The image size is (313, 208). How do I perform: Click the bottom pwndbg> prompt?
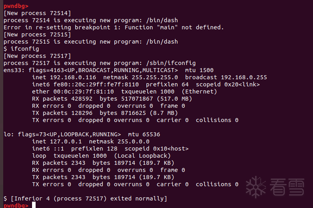coord(16,205)
